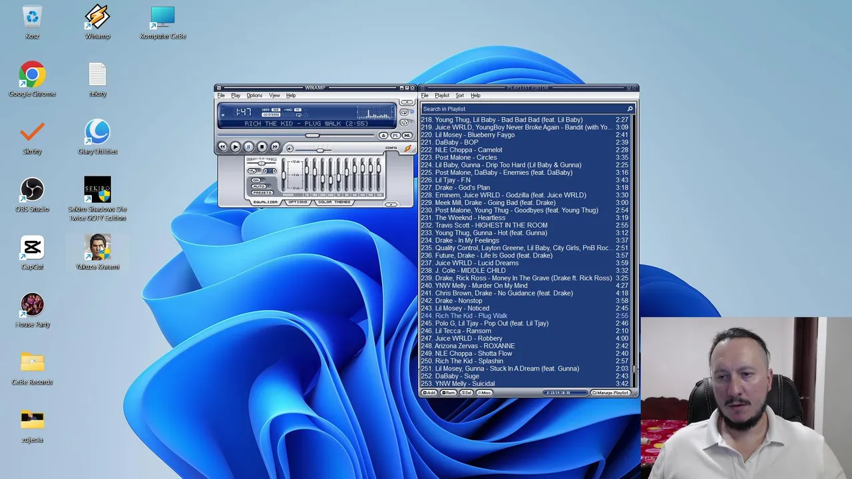
Task: Select track 244. Rich The Kid - Plug Walk
Action: pyautogui.click(x=525, y=316)
